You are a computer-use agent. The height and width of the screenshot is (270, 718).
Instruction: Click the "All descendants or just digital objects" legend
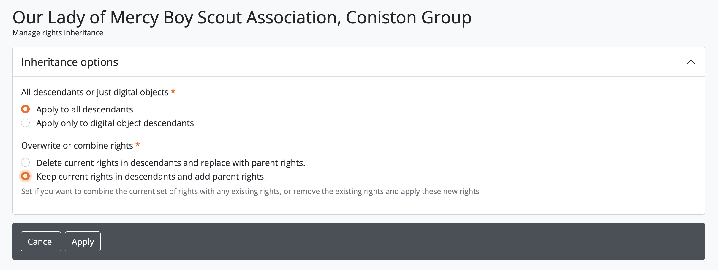pos(95,92)
